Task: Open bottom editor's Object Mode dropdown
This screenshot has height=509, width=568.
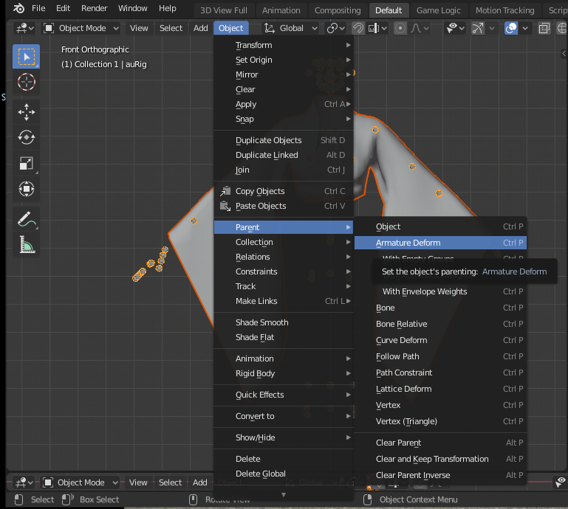Action: tap(81, 482)
